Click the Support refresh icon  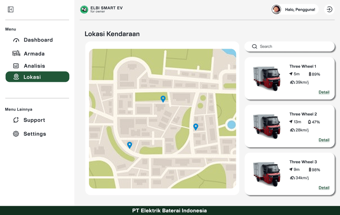pyautogui.click(x=16, y=120)
